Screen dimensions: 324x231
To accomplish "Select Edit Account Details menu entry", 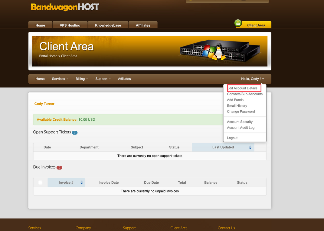I will click(x=242, y=88).
